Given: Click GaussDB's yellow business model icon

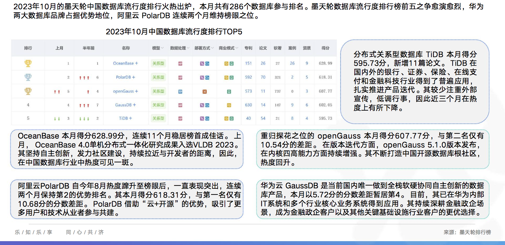Looking at the screenshot, I should (x=229, y=105).
